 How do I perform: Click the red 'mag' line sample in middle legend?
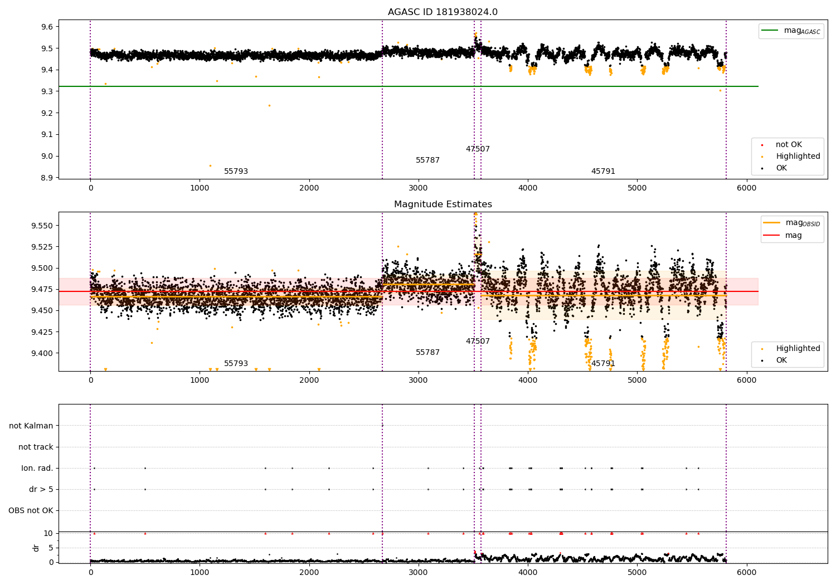(x=772, y=236)
